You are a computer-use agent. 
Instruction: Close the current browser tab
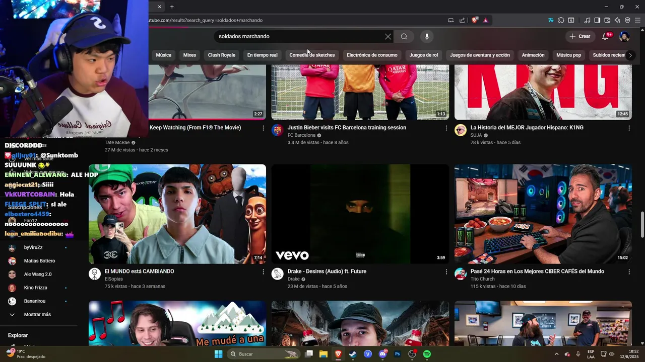point(159,7)
